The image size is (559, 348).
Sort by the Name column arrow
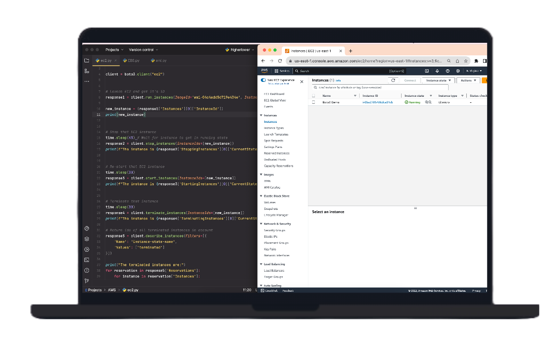click(x=355, y=96)
